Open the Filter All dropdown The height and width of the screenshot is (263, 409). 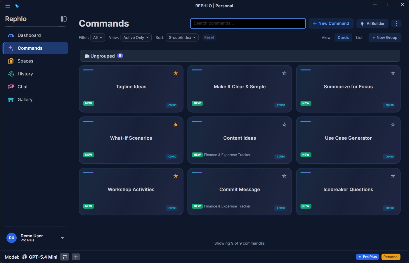98,37
